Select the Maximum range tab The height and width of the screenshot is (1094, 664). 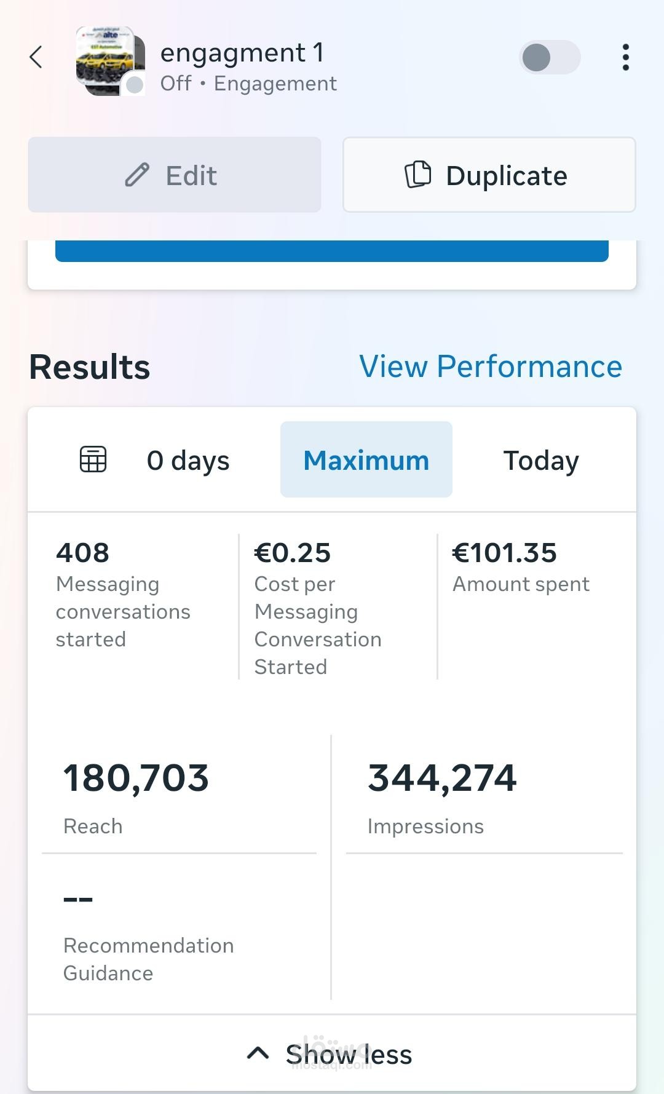[x=366, y=460]
